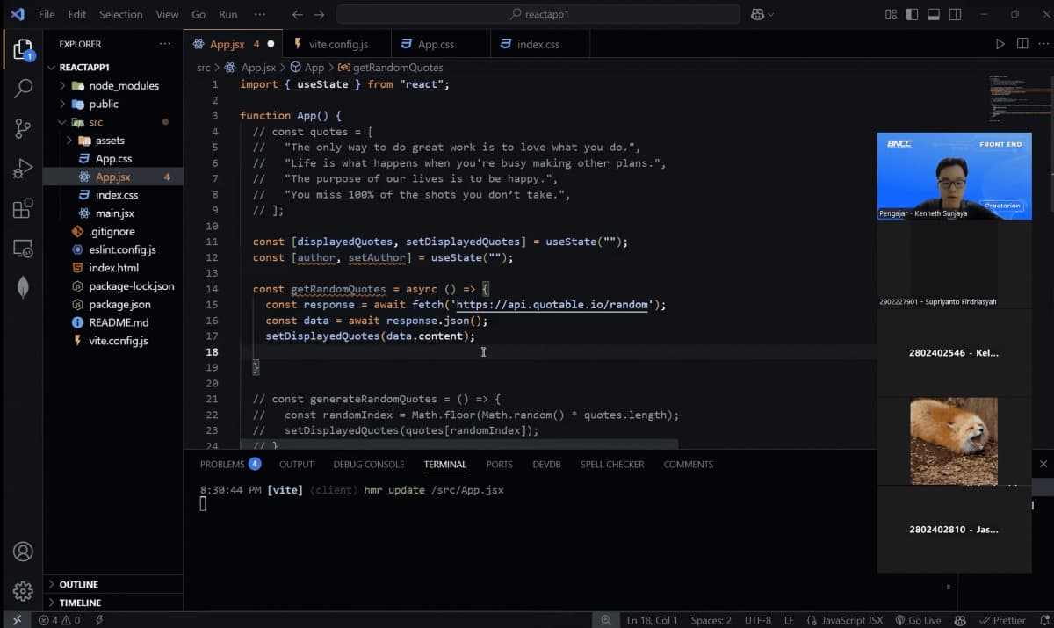Image resolution: width=1054 pixels, height=628 pixels.
Task: Open Run and Debug view
Action: coord(24,170)
